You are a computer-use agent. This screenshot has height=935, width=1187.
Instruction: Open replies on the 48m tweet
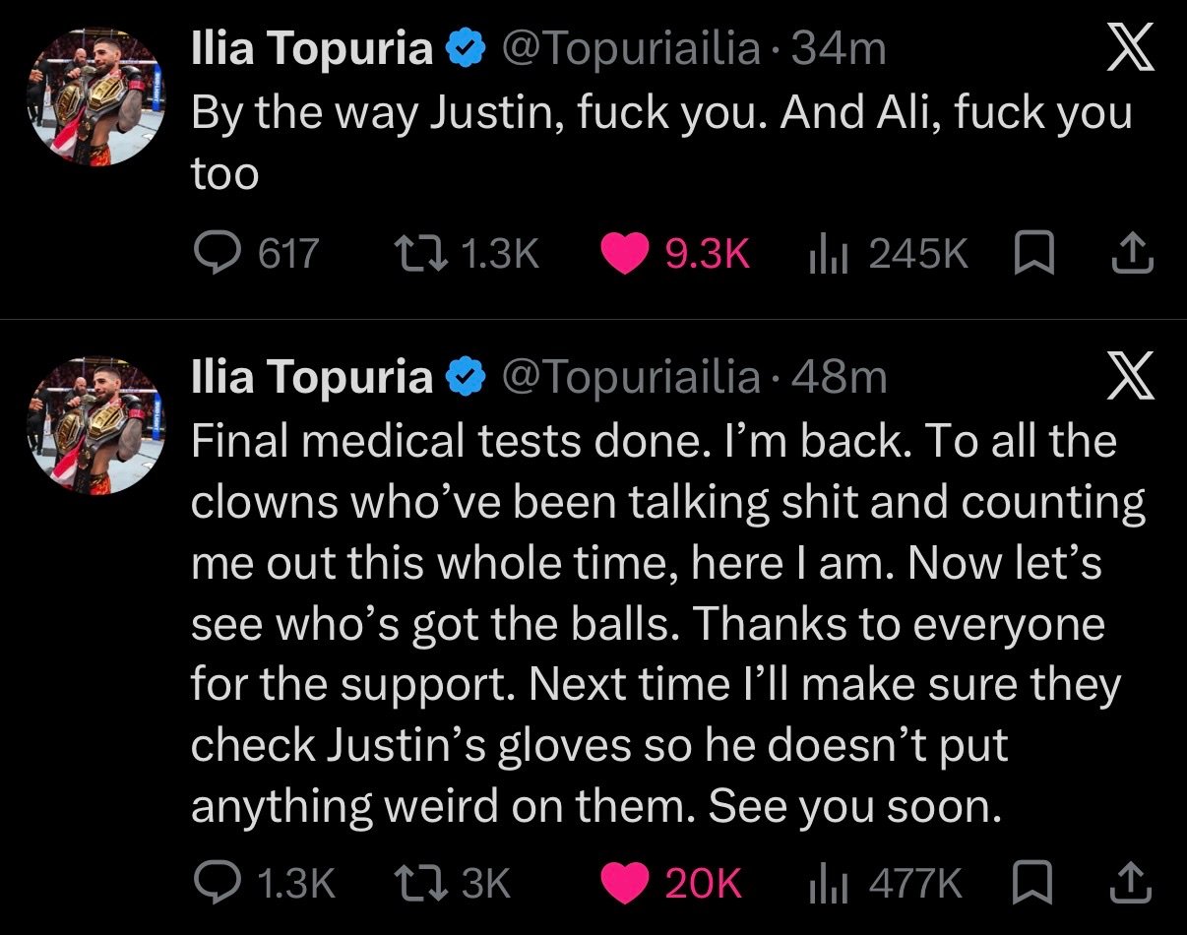[x=263, y=883]
